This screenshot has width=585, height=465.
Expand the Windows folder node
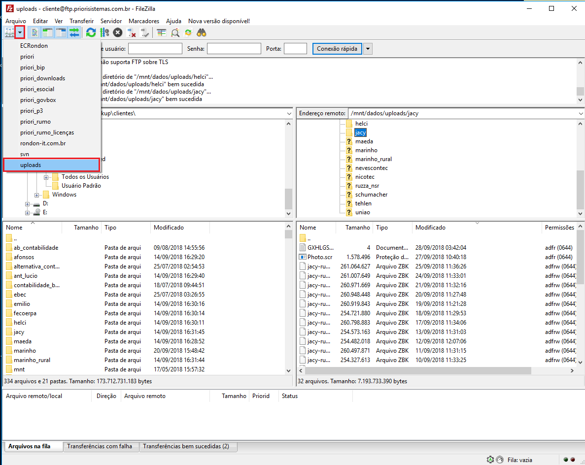(x=36, y=195)
